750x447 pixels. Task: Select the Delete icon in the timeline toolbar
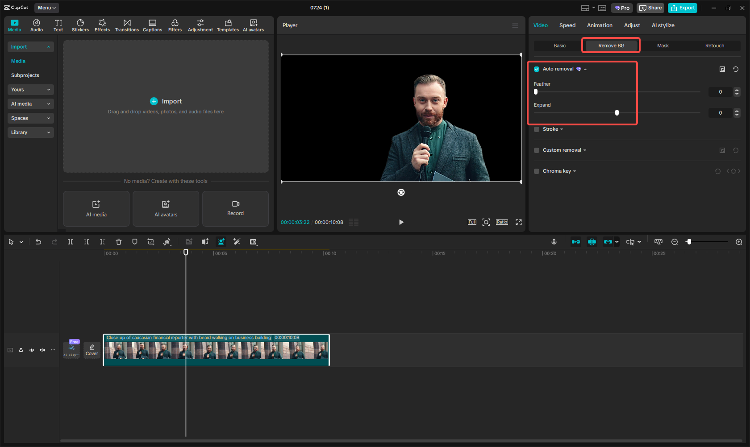point(118,241)
